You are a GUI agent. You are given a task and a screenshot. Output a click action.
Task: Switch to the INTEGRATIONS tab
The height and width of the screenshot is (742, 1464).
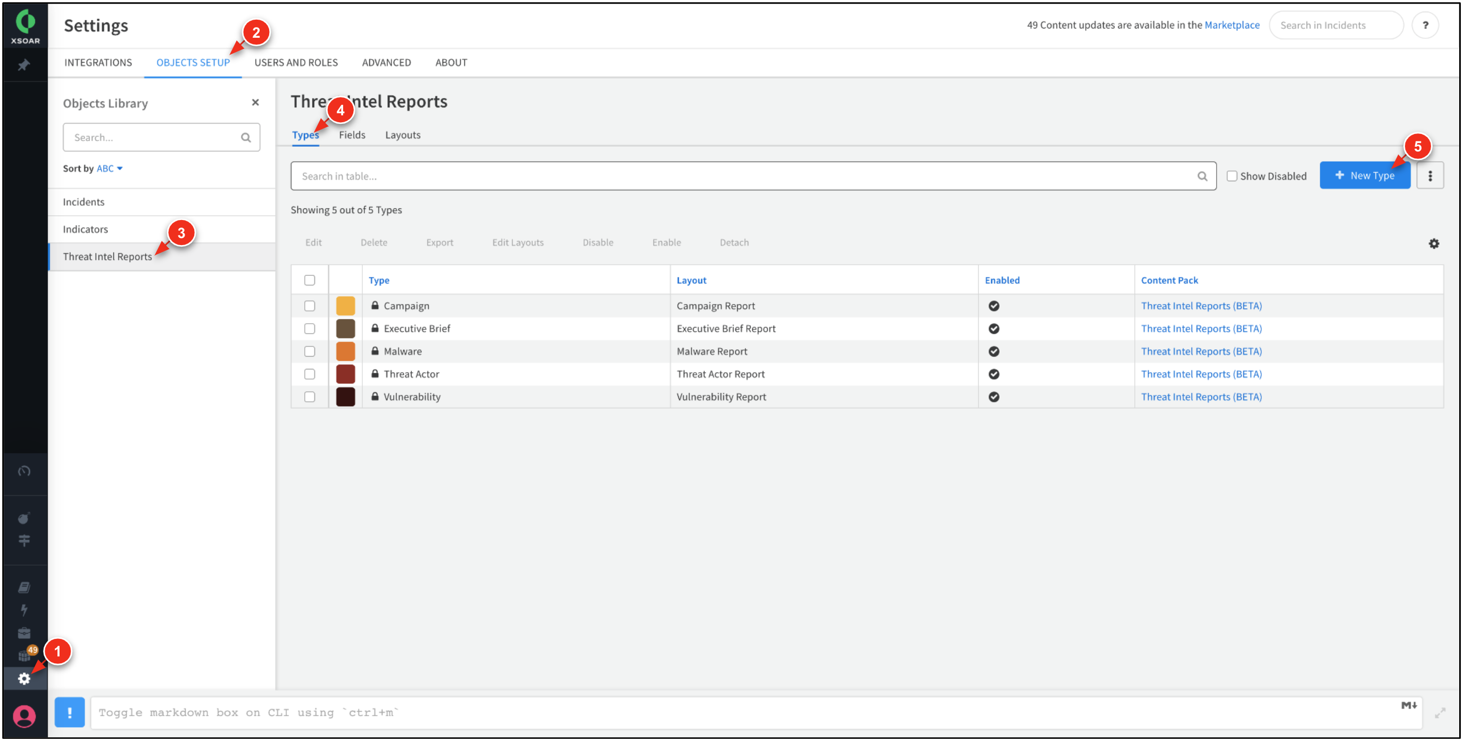[98, 62]
